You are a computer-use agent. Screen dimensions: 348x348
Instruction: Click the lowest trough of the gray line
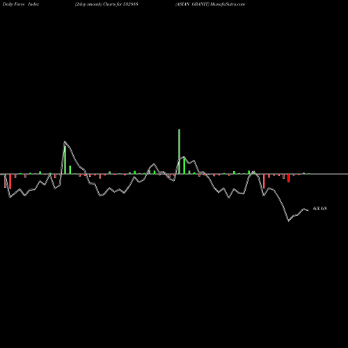click(289, 221)
